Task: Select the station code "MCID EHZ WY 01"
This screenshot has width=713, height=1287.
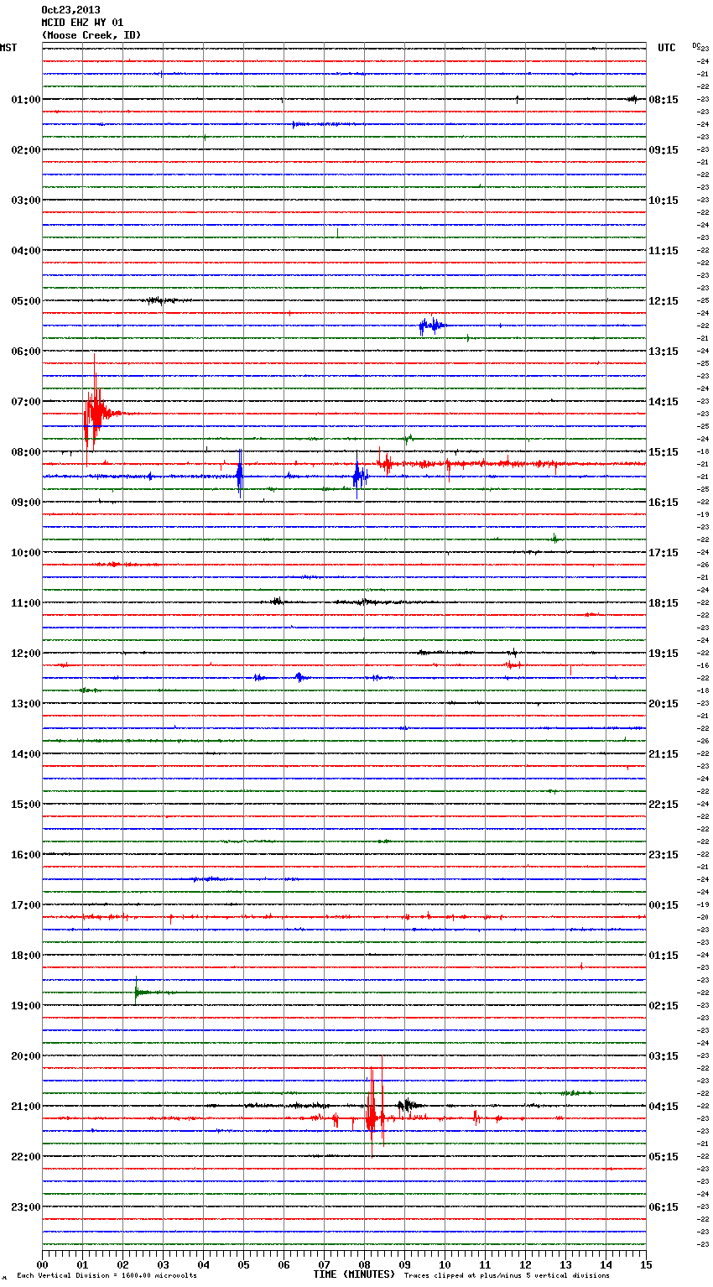Action: pos(82,23)
